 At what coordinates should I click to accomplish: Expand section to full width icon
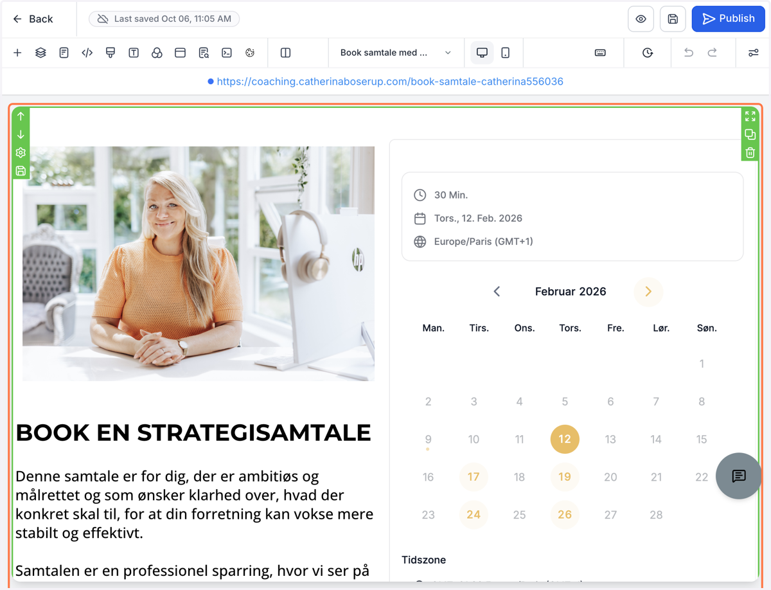pyautogui.click(x=750, y=116)
